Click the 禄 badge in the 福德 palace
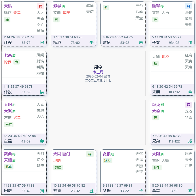Screen dimensions: 196x196 (90, 154)
